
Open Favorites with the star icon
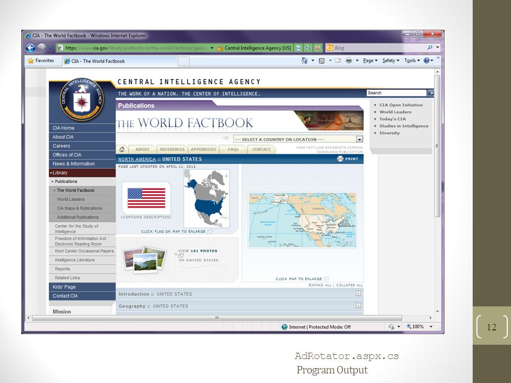coord(31,61)
